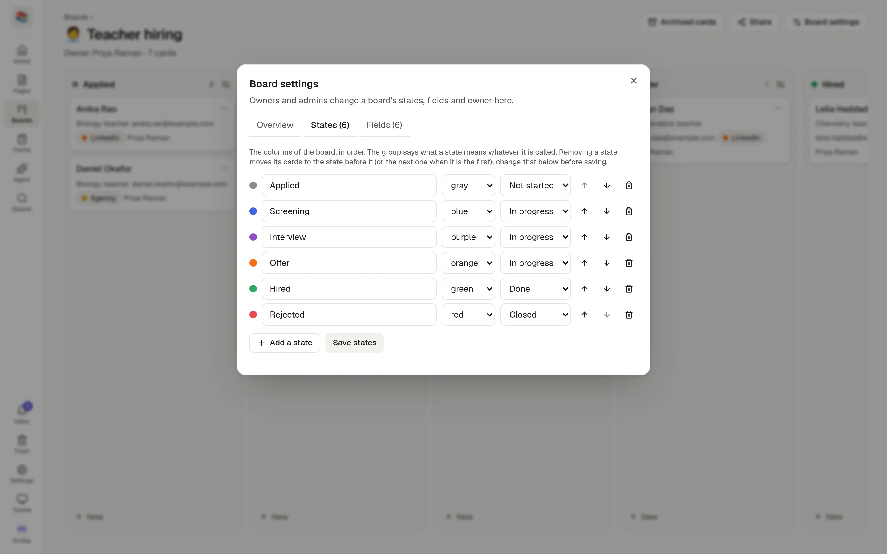Edit the Applied state name field
Screen dimensions: 887x554
coord(349,185)
